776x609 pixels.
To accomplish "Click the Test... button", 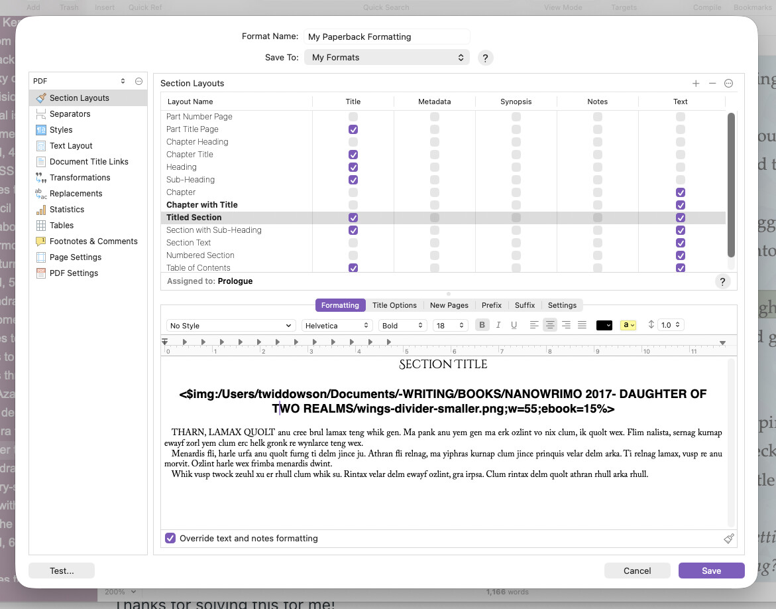I will (62, 571).
